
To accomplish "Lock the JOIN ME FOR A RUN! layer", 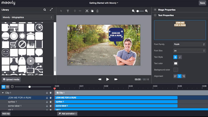I will (47, 98).
